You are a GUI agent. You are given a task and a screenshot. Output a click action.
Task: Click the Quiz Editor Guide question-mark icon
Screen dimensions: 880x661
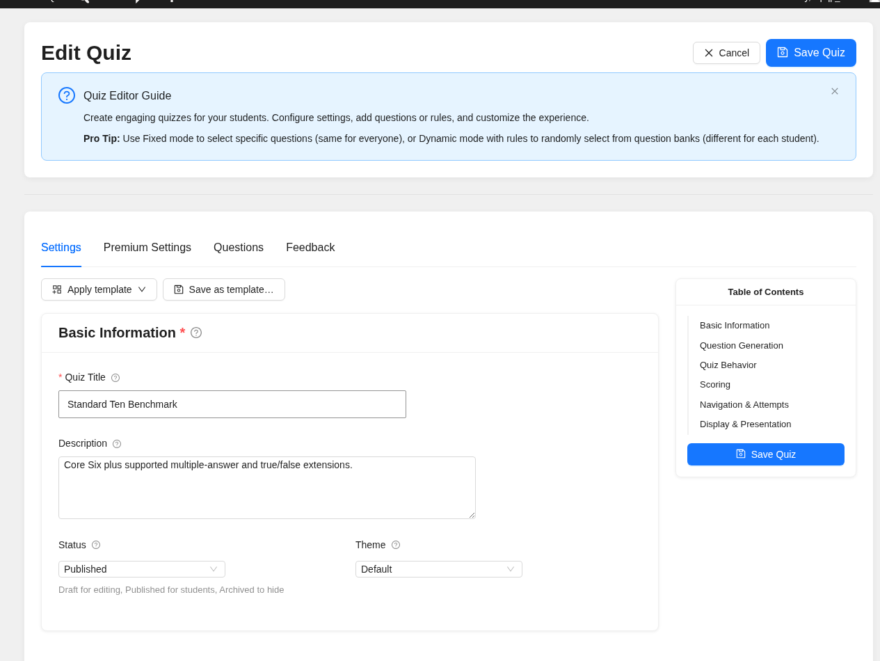coord(67,95)
